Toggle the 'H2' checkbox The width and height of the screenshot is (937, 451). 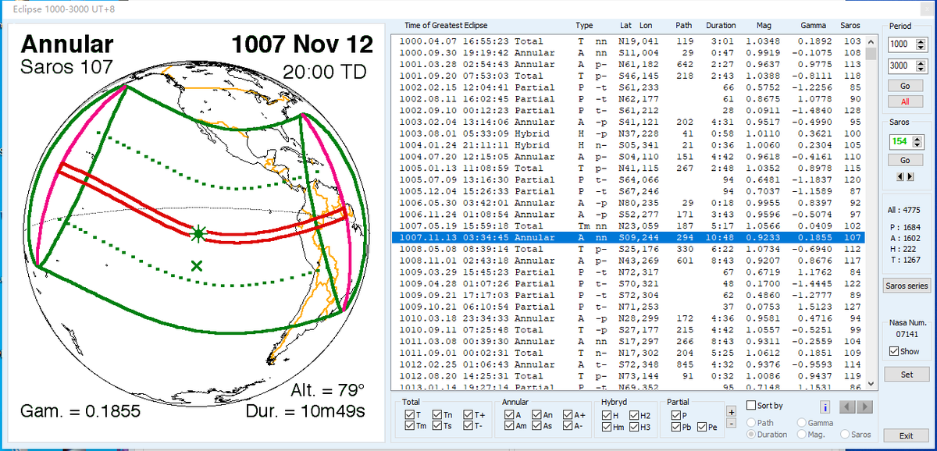point(635,415)
